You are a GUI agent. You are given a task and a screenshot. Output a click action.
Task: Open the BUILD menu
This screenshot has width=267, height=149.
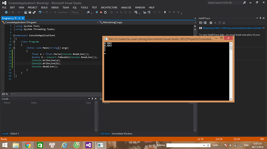pos(44,7)
